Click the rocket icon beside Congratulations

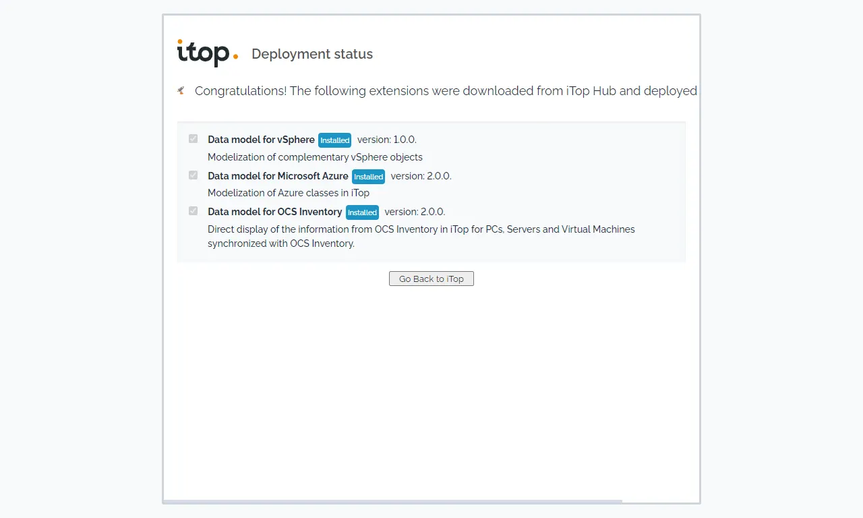181,90
